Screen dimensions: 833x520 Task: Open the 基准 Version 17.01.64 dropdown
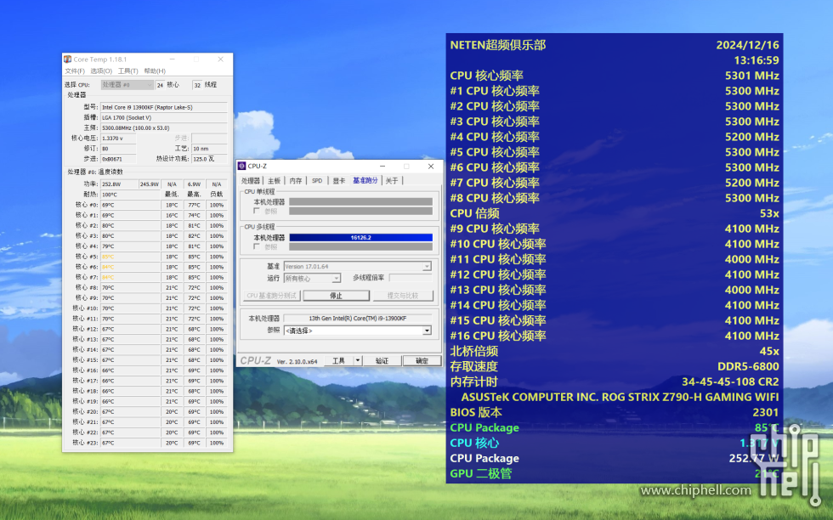(358, 267)
